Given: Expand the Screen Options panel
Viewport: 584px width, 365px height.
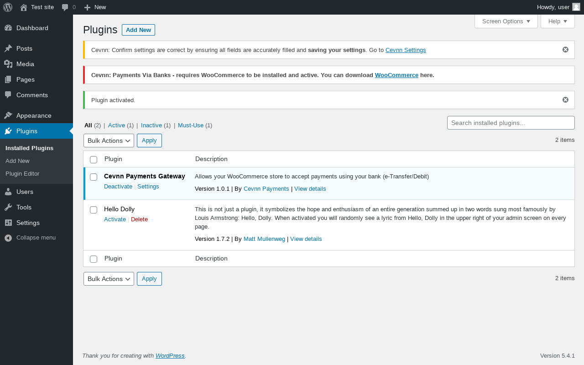Looking at the screenshot, I should 506,21.
